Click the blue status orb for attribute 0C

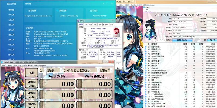click(x=146, y=52)
